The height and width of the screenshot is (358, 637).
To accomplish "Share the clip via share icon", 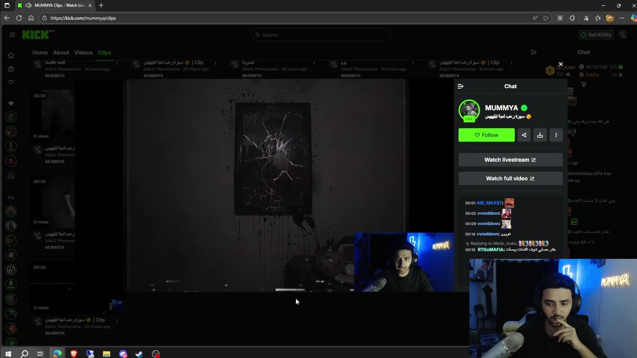I will coord(524,135).
